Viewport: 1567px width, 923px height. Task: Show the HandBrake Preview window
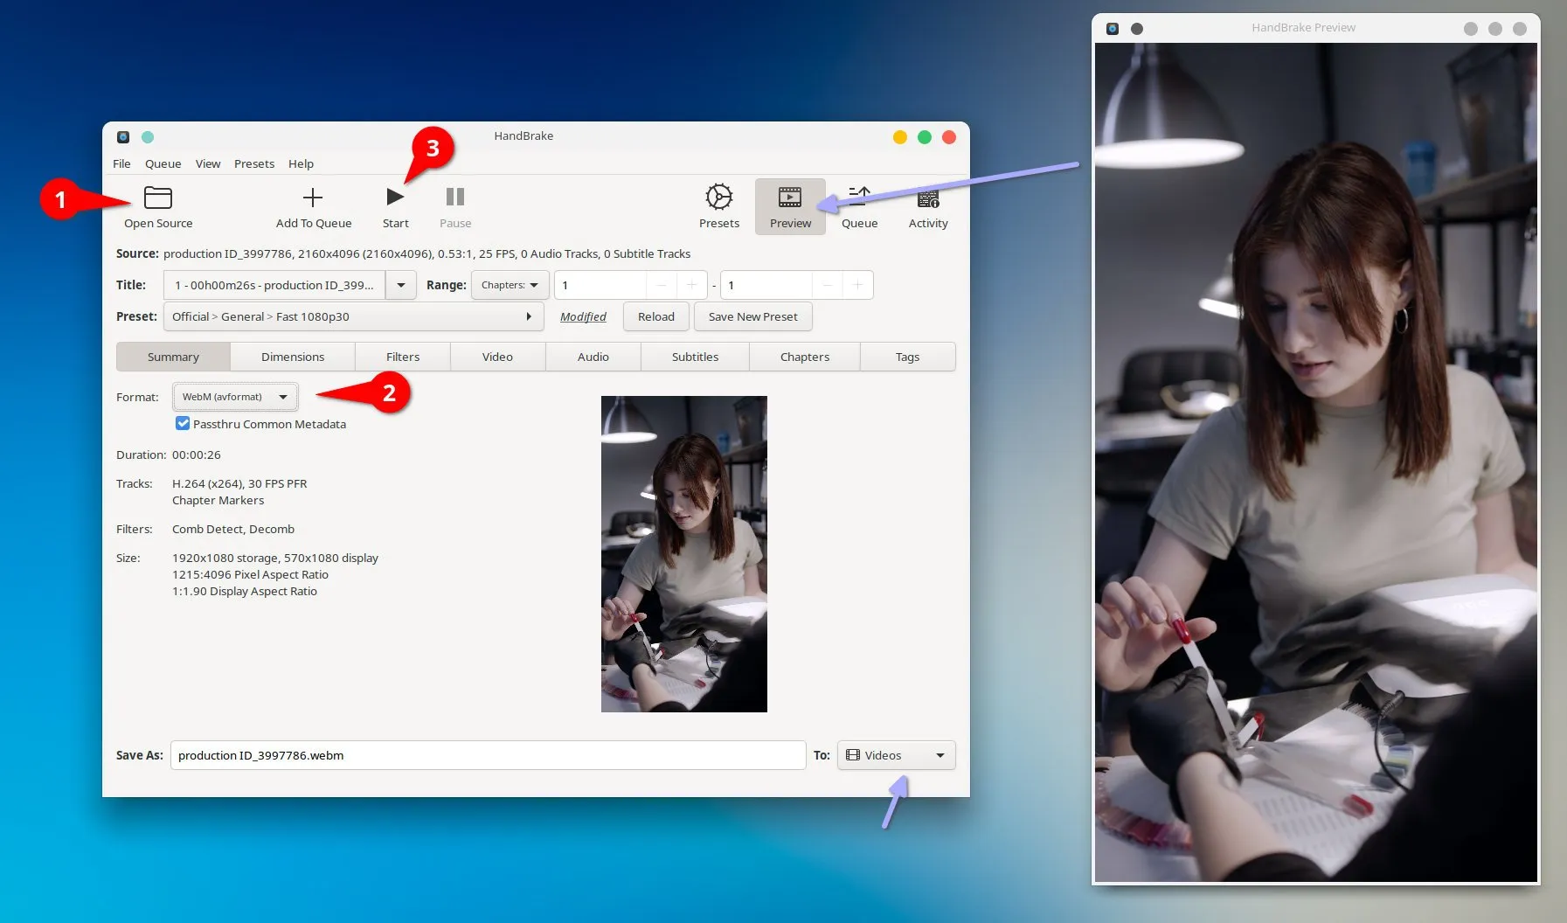point(789,206)
